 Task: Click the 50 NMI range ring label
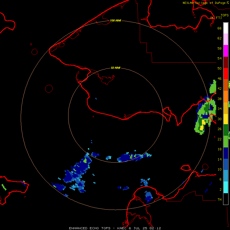[116, 68]
